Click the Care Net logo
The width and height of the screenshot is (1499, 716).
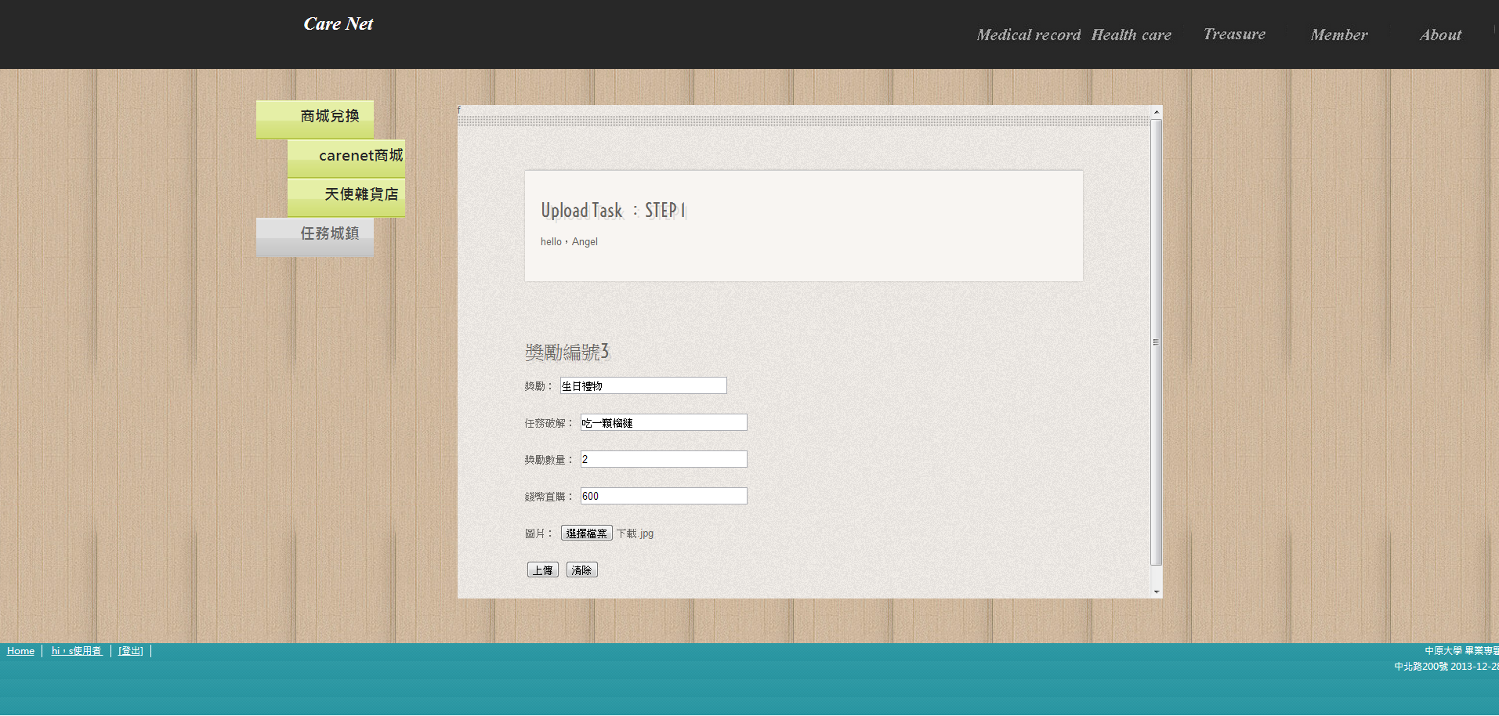point(338,24)
